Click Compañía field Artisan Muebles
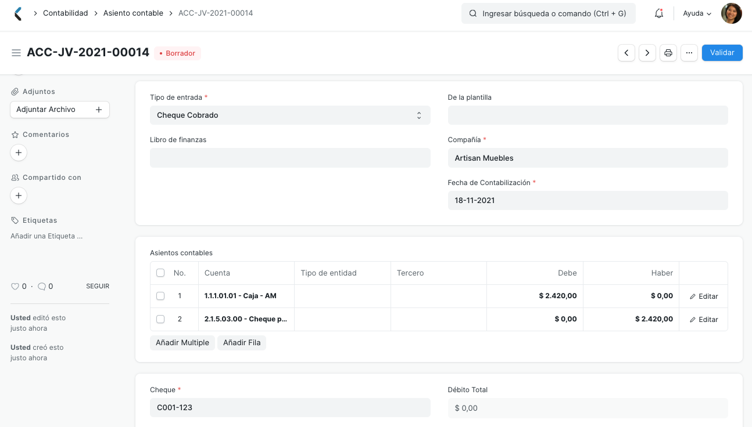752x427 pixels. (588, 158)
